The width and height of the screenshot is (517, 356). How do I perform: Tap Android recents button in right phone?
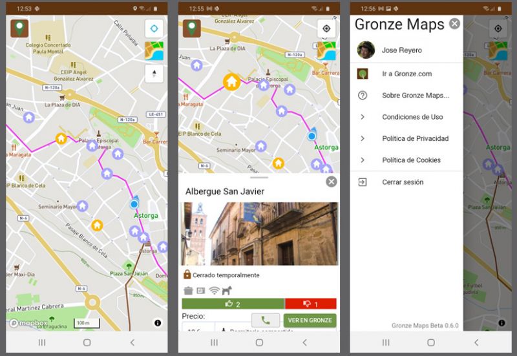point(386,342)
